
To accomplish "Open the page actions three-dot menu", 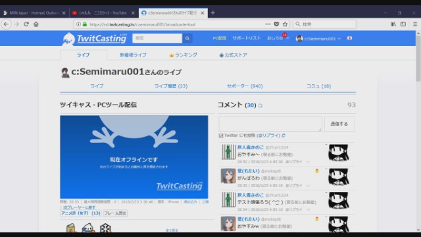I will click(268, 24).
